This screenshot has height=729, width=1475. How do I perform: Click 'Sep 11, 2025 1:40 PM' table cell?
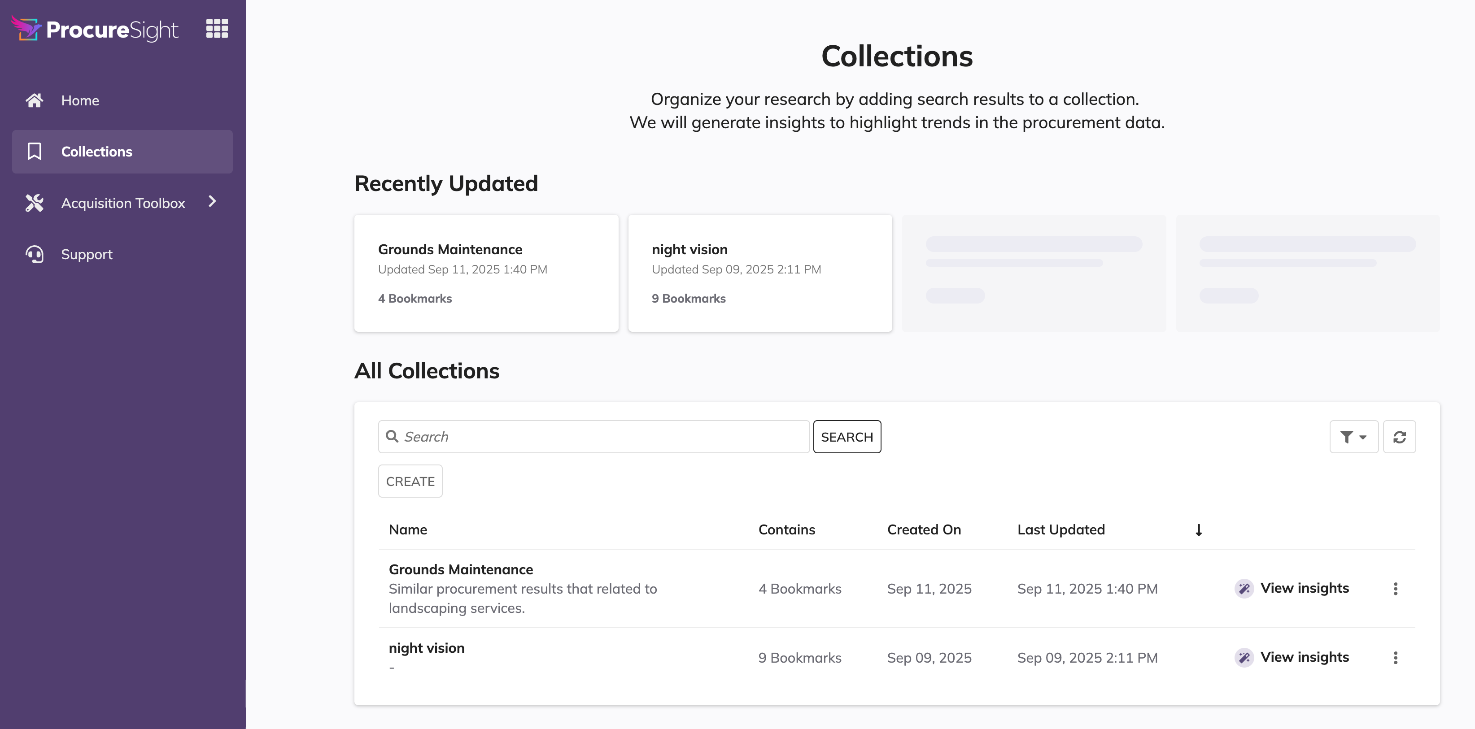click(x=1087, y=589)
